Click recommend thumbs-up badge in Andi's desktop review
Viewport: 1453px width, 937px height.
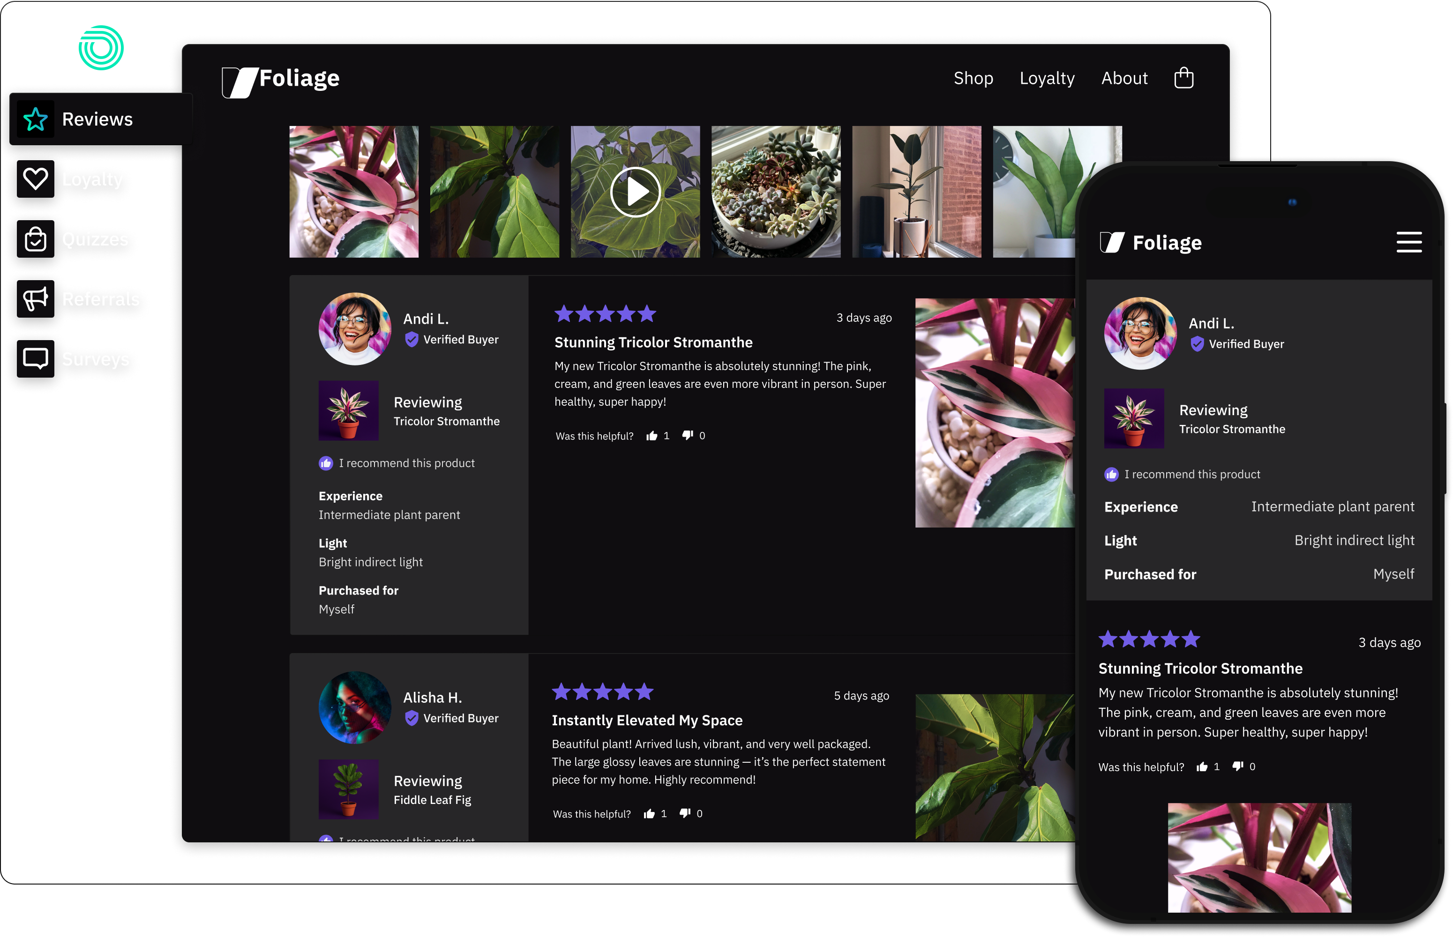[x=326, y=463]
